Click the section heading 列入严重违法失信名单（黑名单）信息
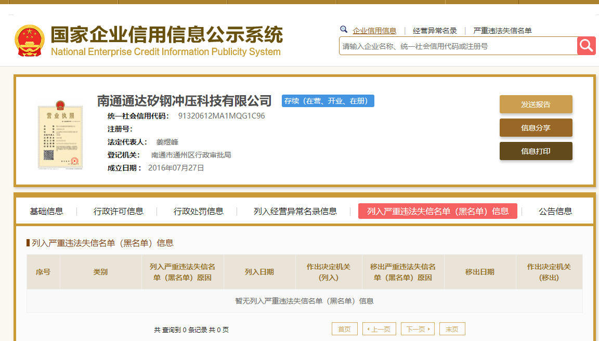The width and height of the screenshot is (599, 341). pyautogui.click(x=102, y=243)
